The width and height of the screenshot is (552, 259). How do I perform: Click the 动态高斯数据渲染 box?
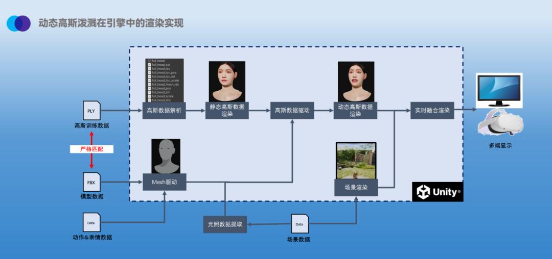pyautogui.click(x=356, y=111)
